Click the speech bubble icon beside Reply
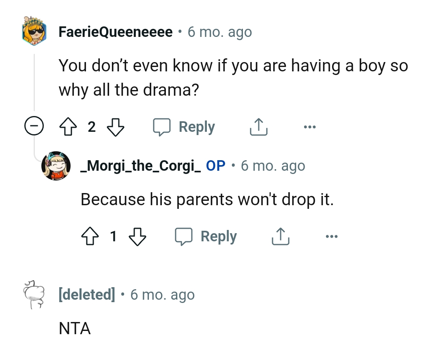438x350 pixels. [x=162, y=126]
